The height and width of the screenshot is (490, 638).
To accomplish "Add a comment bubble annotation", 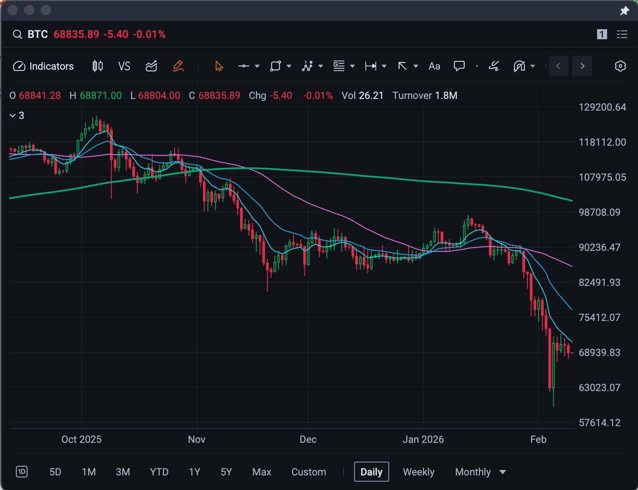I will [x=459, y=66].
